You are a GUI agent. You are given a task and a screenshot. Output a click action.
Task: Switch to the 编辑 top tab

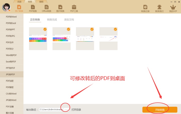point(41,2)
